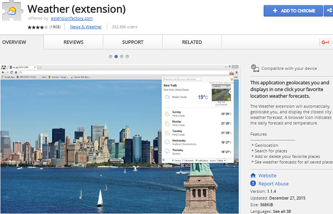Click the Report Abuse link
Image resolution: width=333 pixels, height=214 pixels.
[273, 184]
